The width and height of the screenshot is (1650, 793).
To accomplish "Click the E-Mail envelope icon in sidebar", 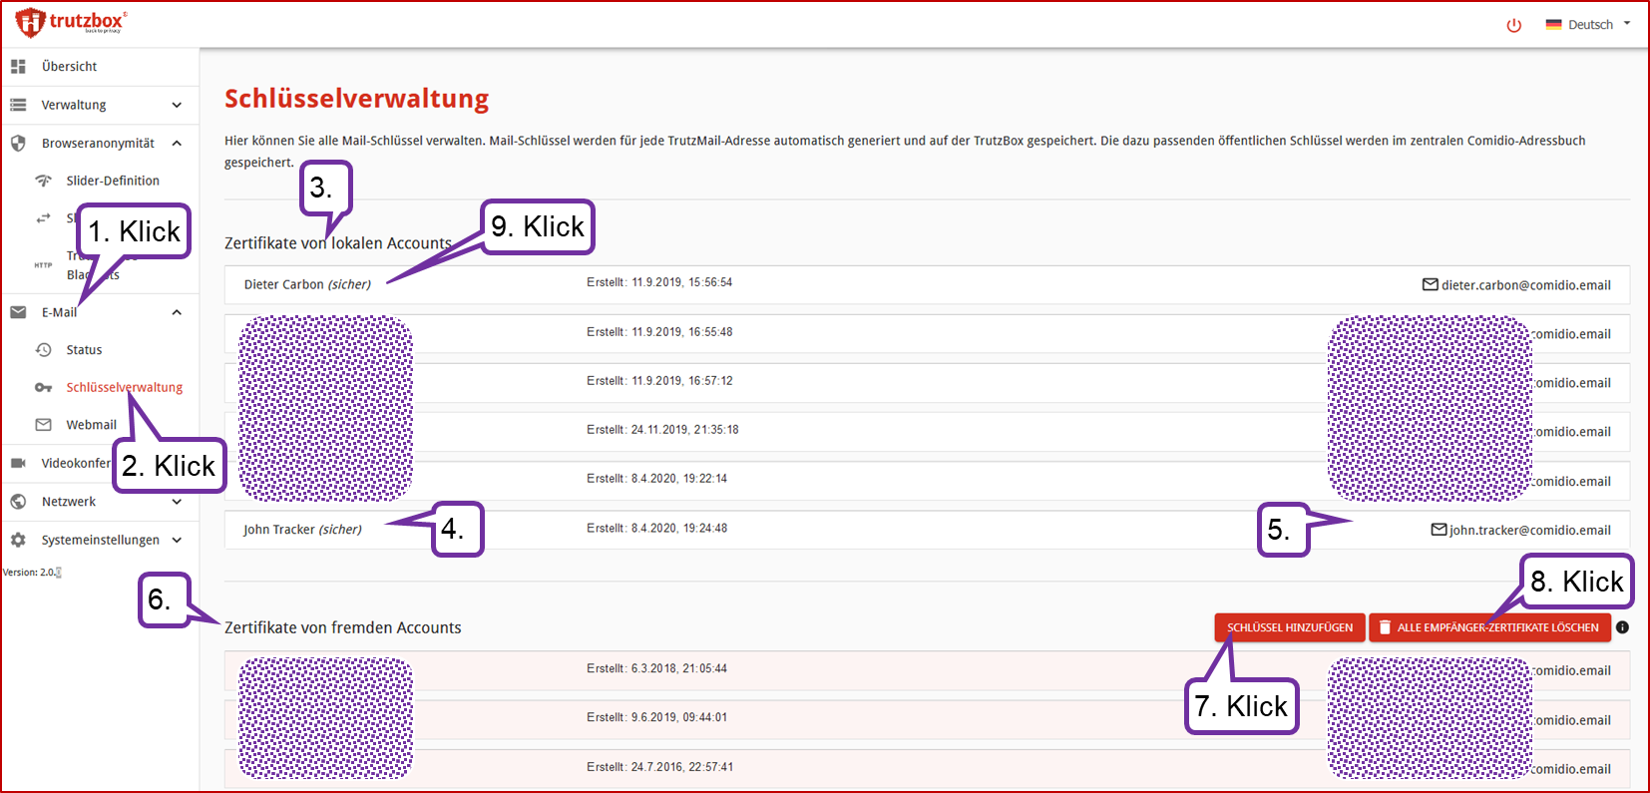I will pos(18,312).
